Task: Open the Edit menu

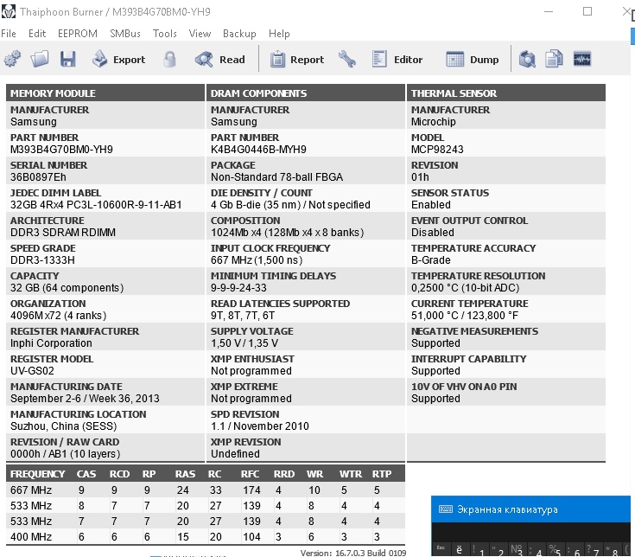Action: coord(37,33)
